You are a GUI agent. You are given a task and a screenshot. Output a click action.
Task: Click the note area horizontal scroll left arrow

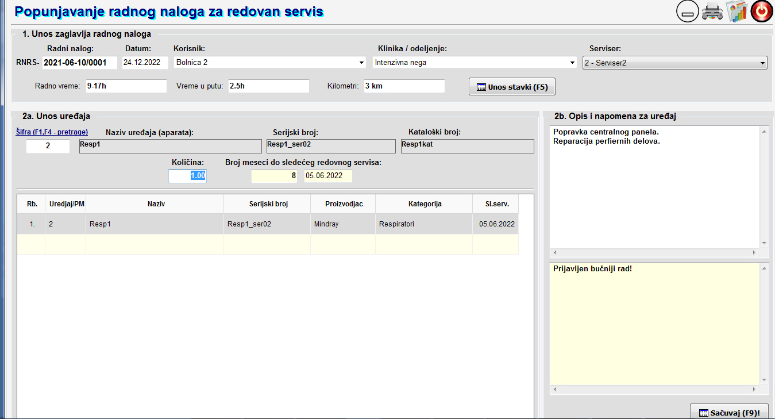tap(555, 390)
